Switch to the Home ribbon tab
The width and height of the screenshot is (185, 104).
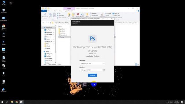[x=49, y=11]
